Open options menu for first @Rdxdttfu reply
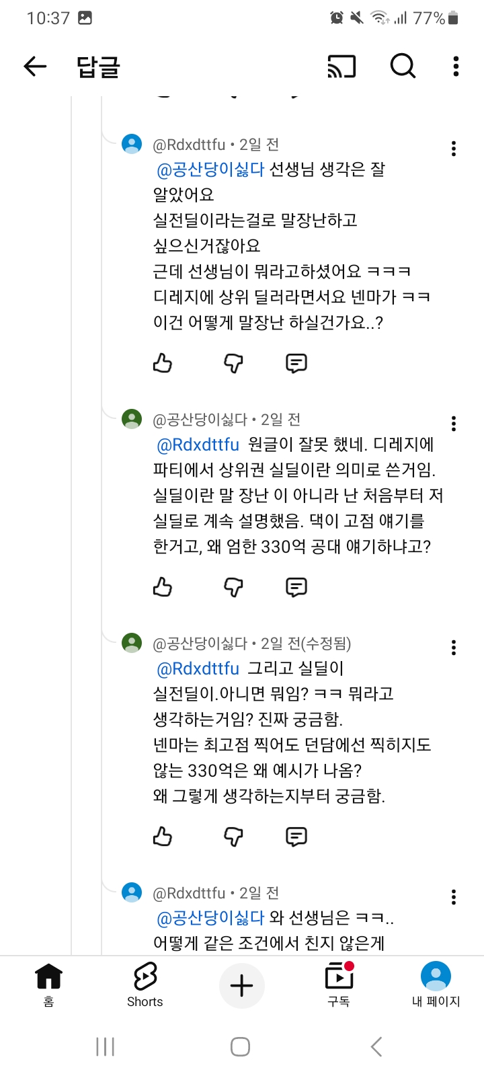Viewport: 484px width, 1076px height. pyautogui.click(x=454, y=149)
